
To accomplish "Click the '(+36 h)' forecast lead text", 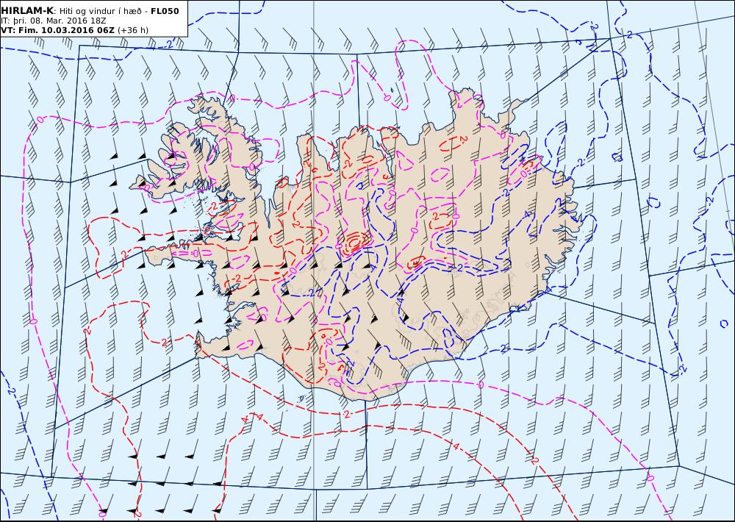I will pos(132,30).
